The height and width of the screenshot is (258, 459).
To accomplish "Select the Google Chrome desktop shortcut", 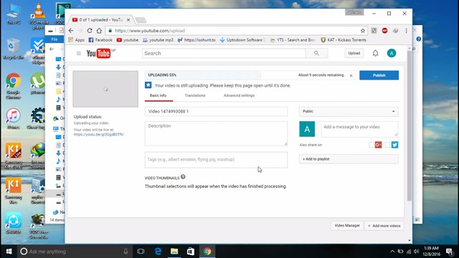I will 13,86.
